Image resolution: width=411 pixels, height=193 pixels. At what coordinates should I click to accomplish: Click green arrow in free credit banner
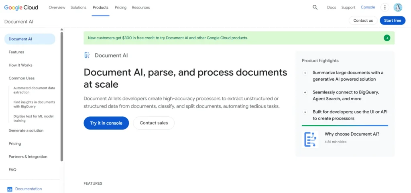[387, 38]
